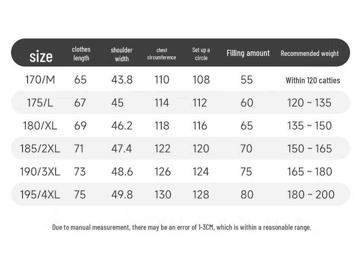
Task: Click the '180 ~ 200' weight range
Action: (x=310, y=194)
